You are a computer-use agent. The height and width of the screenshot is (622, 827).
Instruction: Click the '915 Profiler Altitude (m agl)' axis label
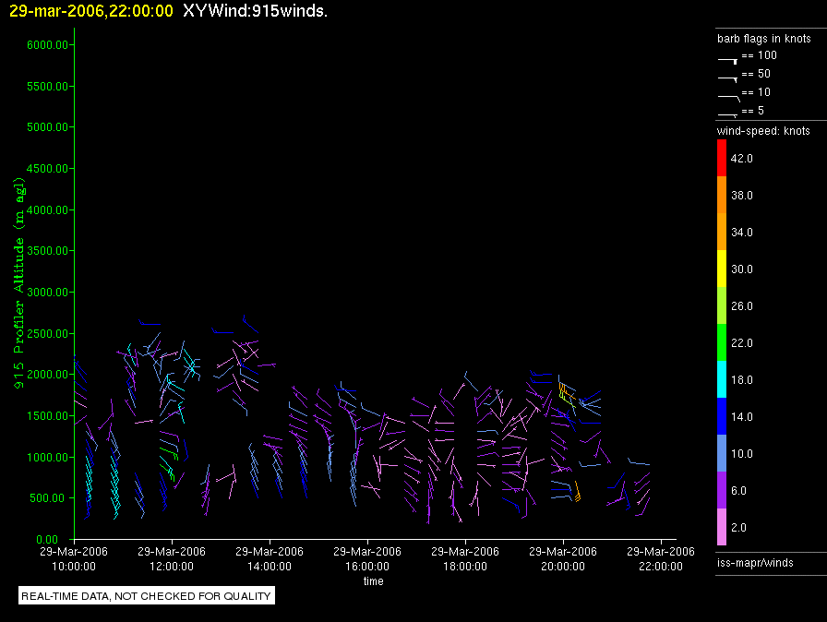coord(19,283)
